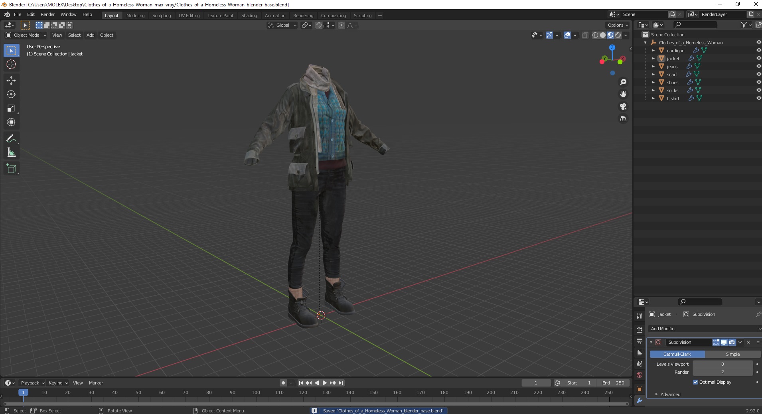Image resolution: width=762 pixels, height=414 pixels.
Task: Toggle the Optimal Display checkbox
Action: [x=695, y=382]
